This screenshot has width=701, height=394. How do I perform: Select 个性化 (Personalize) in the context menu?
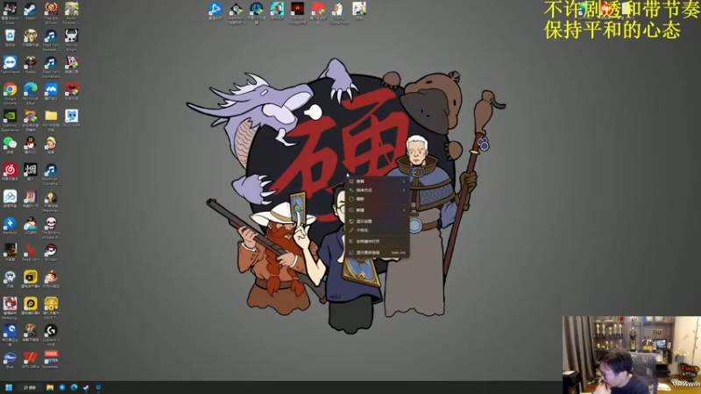[378, 230]
